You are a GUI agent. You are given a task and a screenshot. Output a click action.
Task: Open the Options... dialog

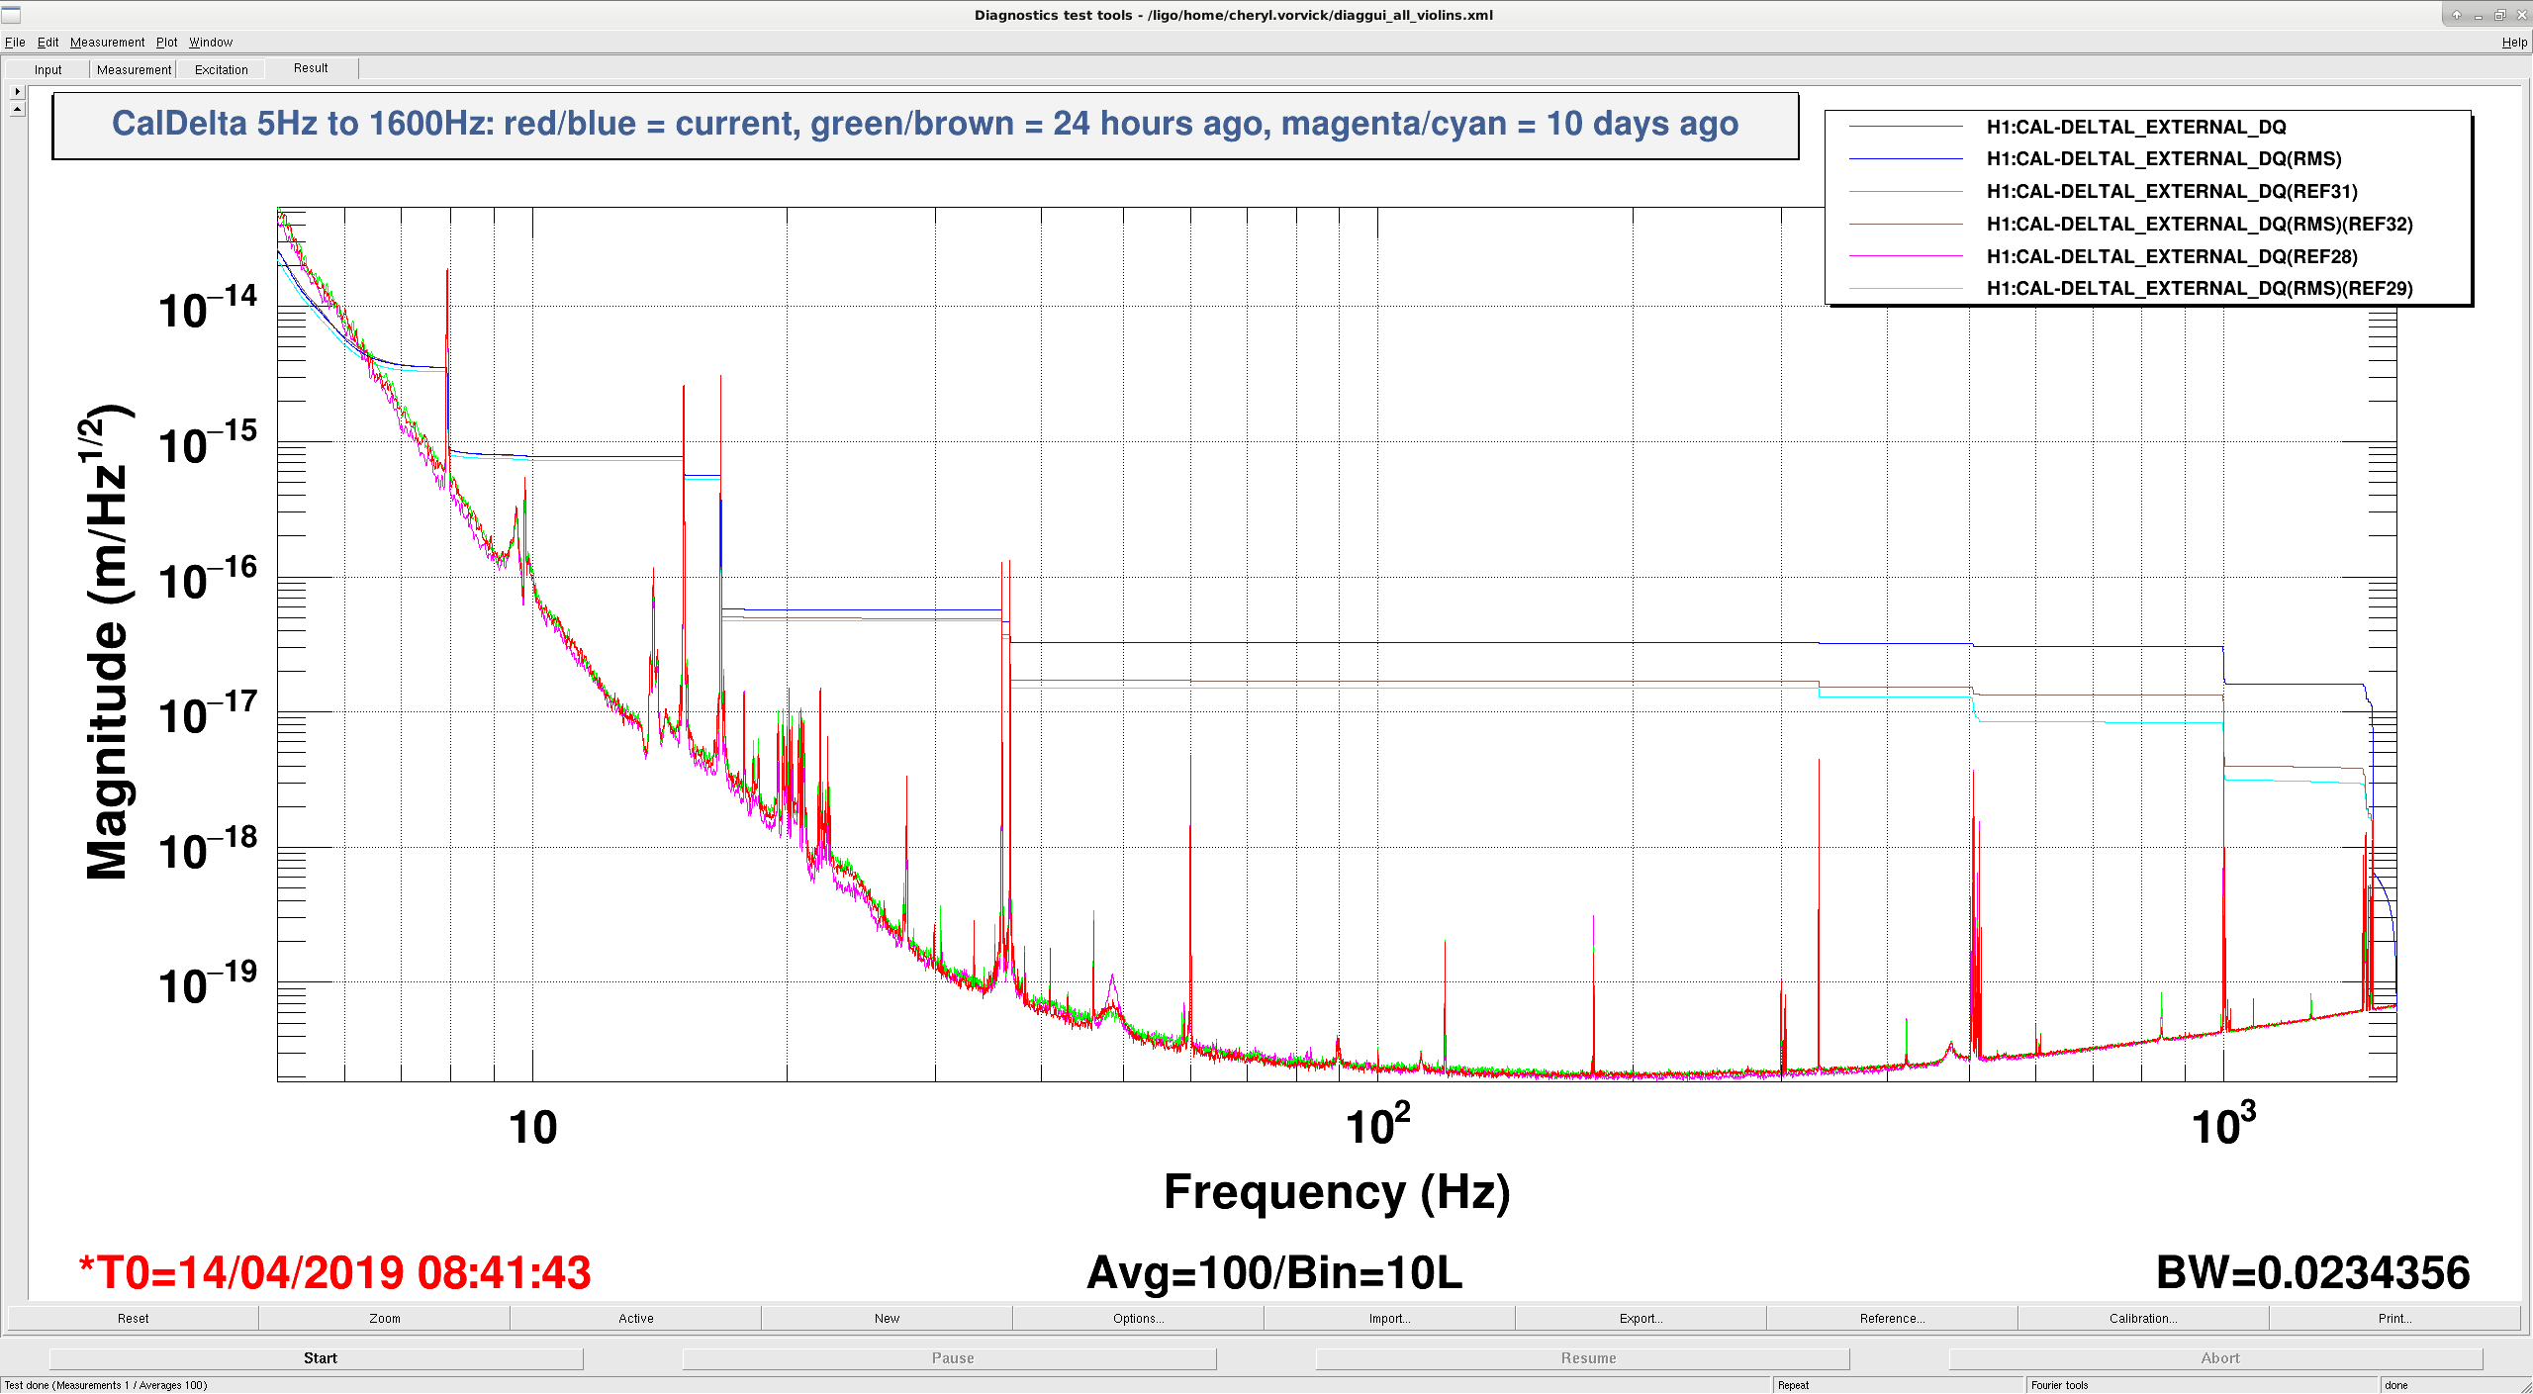coord(1138,1318)
